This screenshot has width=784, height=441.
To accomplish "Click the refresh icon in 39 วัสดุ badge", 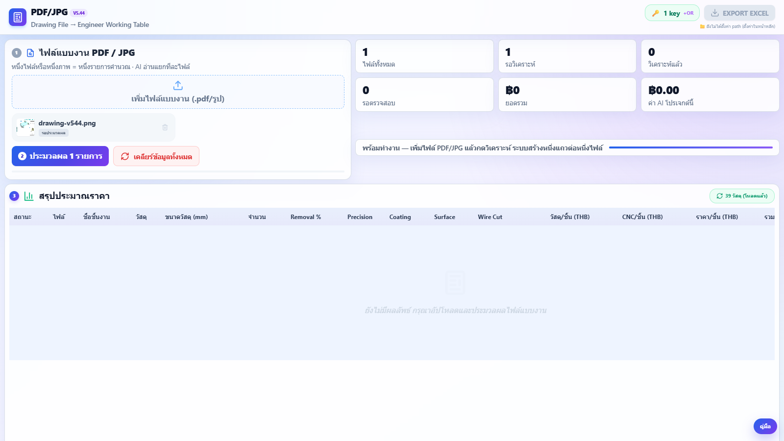I will [720, 196].
